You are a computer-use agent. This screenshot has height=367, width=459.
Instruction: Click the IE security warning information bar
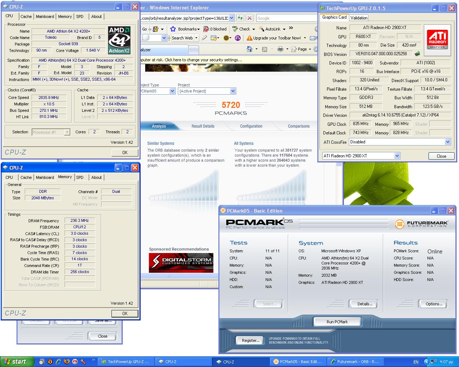pos(228,60)
